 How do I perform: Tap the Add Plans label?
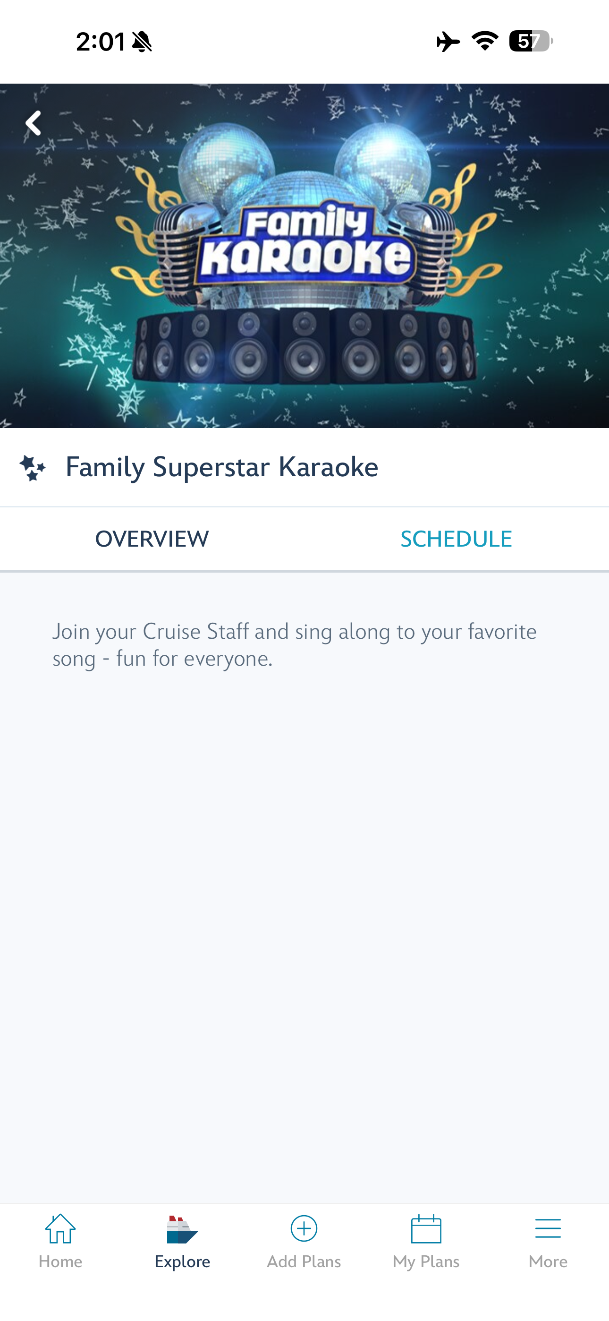tap(304, 1261)
